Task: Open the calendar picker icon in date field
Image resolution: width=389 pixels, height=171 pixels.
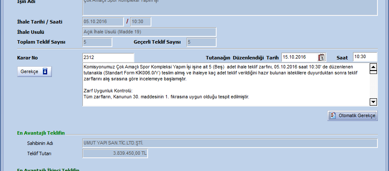Action: [322, 57]
